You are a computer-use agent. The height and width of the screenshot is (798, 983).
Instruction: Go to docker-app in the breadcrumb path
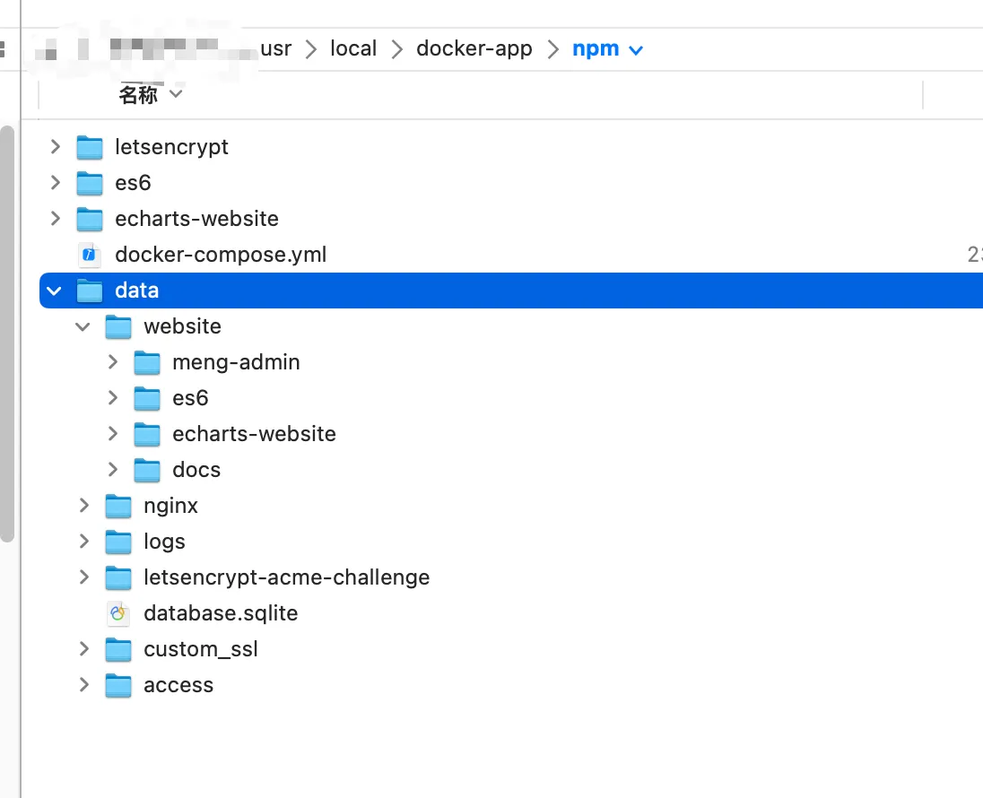point(474,48)
